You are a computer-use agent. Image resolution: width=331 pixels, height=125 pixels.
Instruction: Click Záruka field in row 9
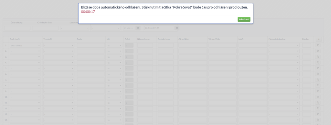(x=306, y=91)
